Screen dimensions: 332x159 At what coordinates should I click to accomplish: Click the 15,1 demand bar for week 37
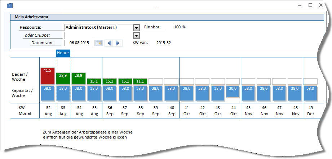coord(125,81)
